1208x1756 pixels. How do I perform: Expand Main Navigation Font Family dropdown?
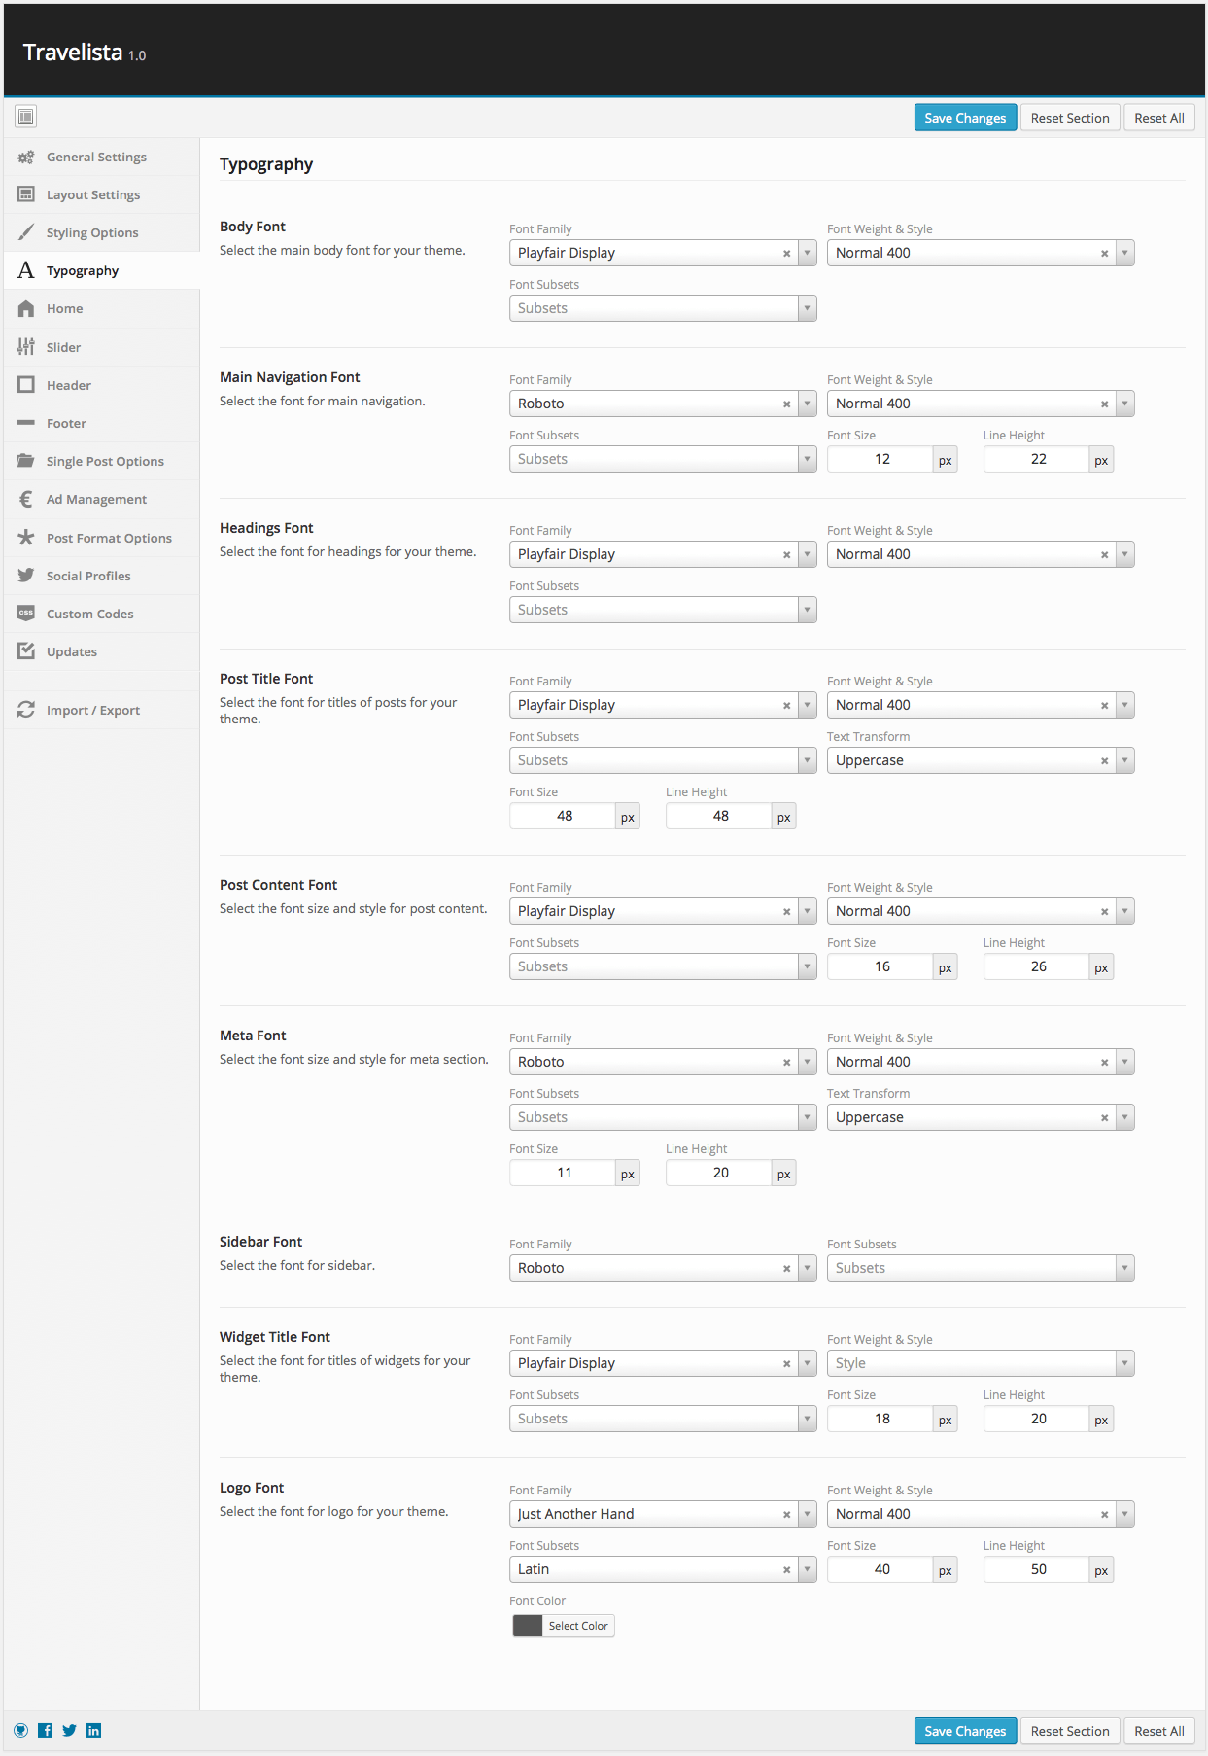807,404
